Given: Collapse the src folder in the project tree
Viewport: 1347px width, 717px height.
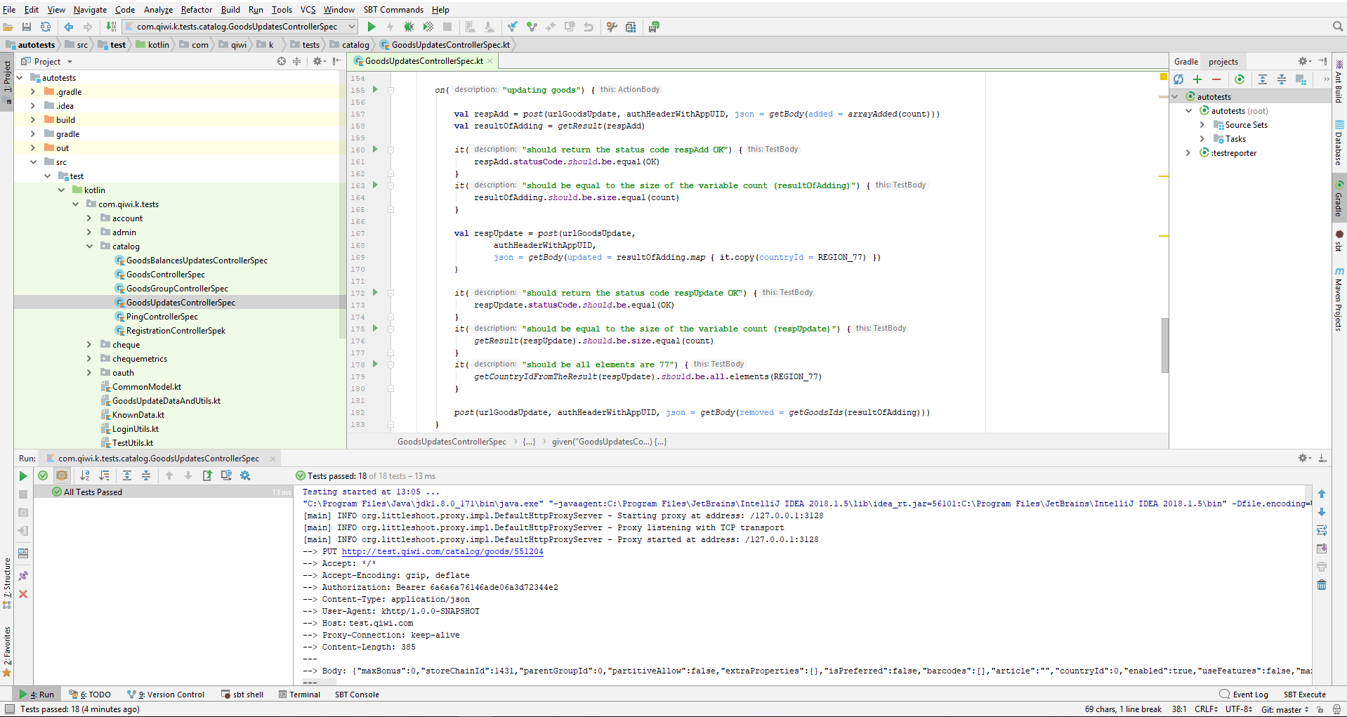Looking at the screenshot, I should 33,162.
